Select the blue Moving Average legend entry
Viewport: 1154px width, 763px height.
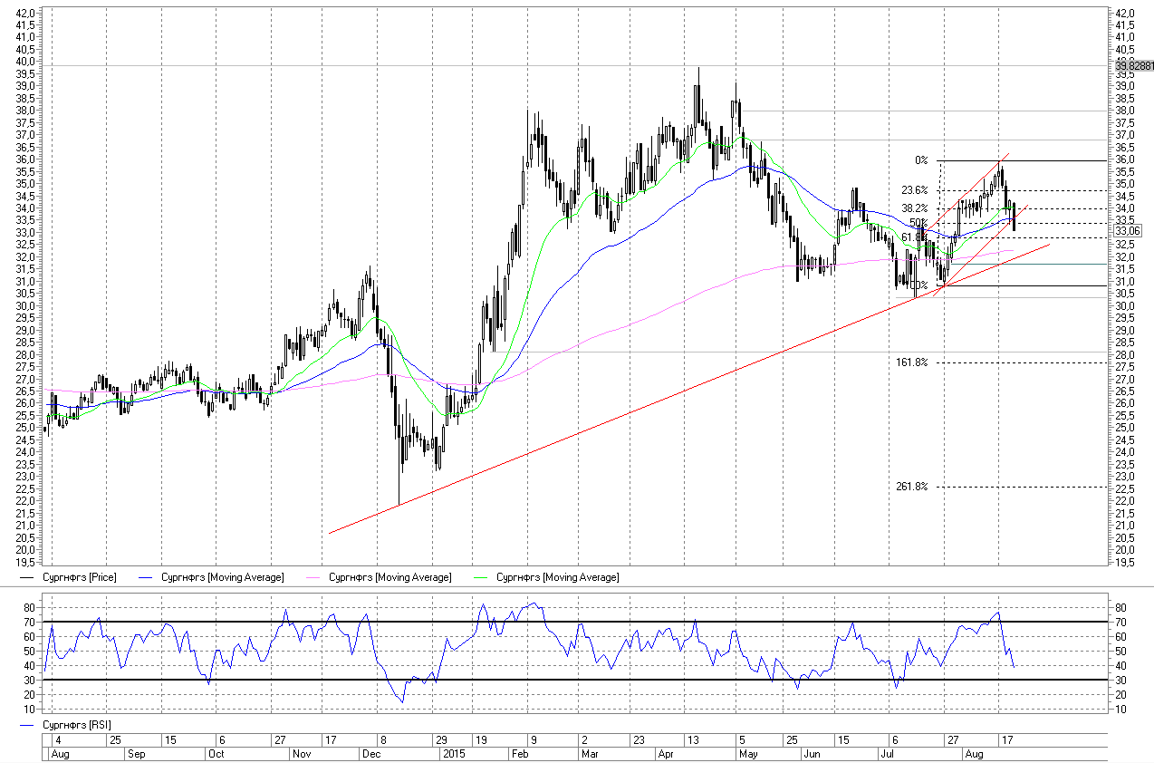222,577
